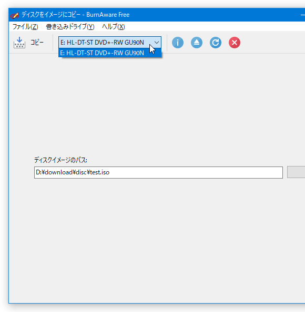
Task: Click the コピー label in toolbar
Action: click(x=37, y=43)
